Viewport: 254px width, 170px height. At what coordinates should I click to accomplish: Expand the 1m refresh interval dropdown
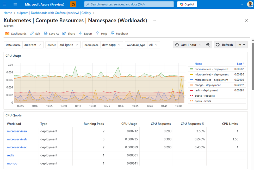pos(241,45)
